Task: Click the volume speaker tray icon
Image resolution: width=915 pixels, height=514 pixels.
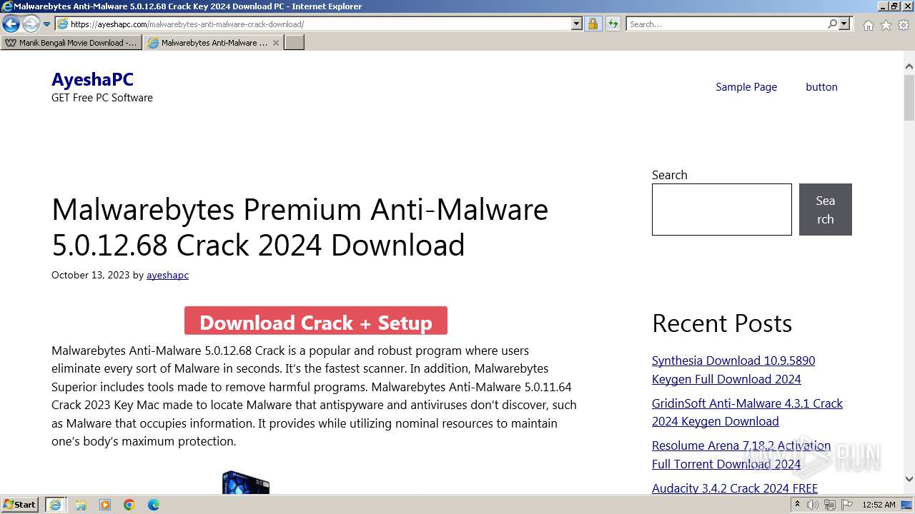Action: [813, 505]
